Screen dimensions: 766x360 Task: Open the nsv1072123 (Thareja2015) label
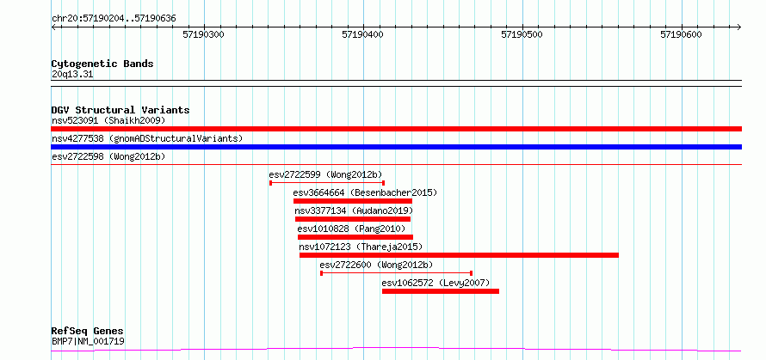(361, 247)
